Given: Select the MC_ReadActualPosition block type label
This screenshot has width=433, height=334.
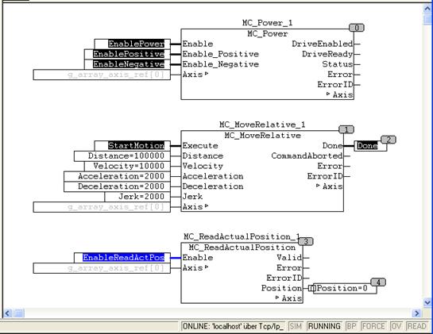Looking at the screenshot, I should [242, 248].
